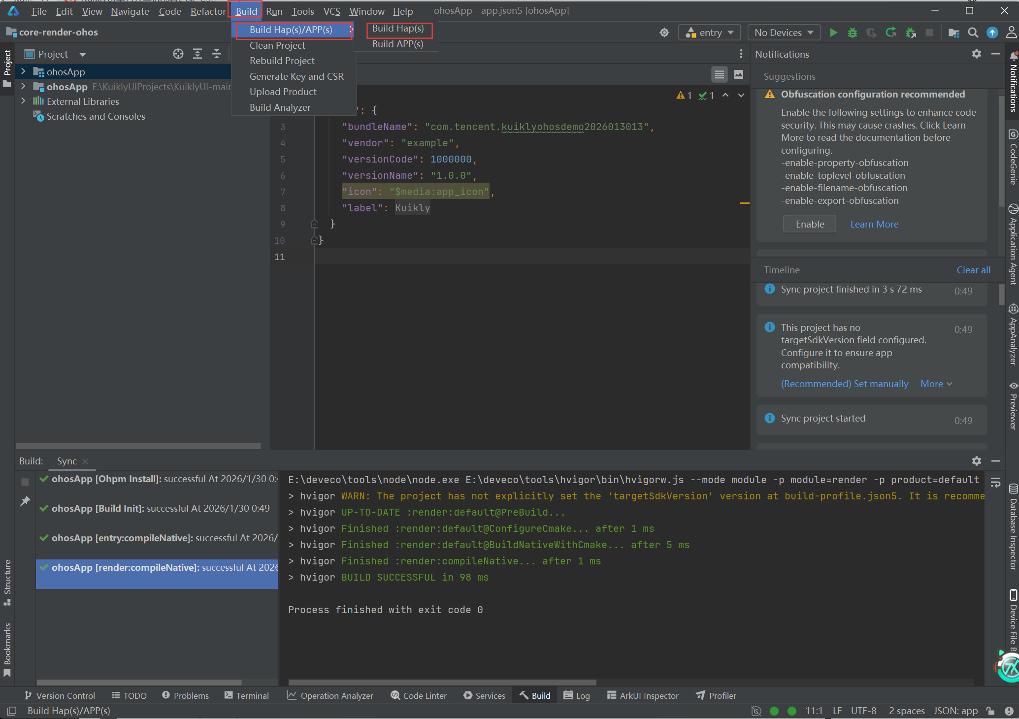Choose Clean Project from Build menu
1019x719 pixels.
(x=277, y=45)
